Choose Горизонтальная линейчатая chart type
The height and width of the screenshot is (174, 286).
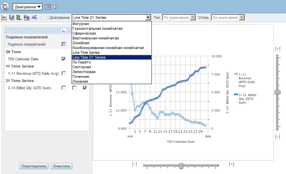pos(111,29)
